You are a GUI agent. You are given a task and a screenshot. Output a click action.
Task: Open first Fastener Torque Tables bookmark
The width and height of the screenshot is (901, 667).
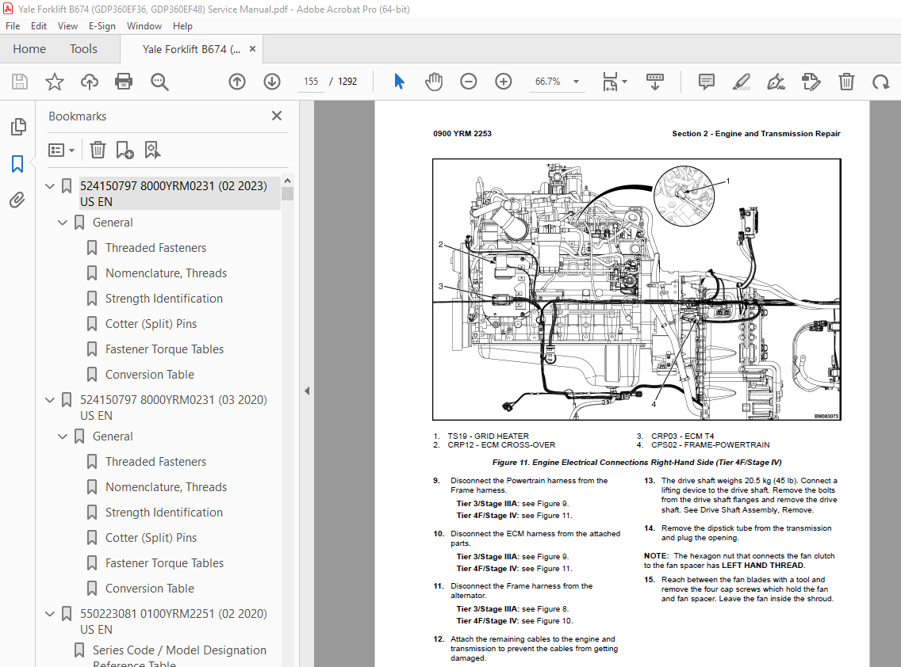click(x=164, y=349)
